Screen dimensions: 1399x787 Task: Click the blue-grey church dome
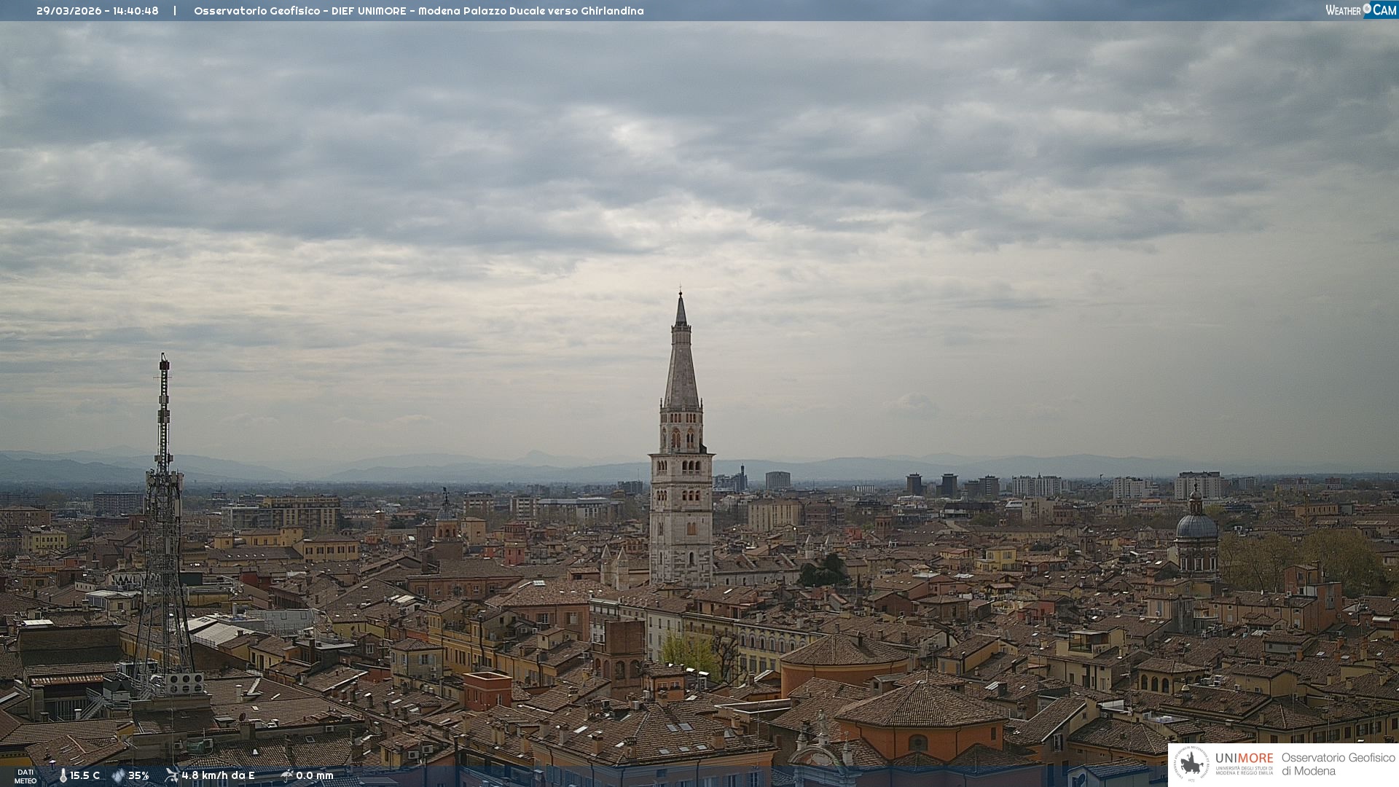[x=1196, y=526]
